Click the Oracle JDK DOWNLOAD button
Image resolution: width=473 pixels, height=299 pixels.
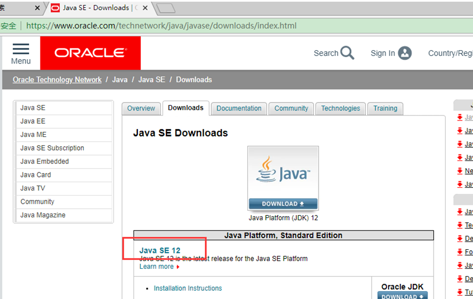[402, 296]
